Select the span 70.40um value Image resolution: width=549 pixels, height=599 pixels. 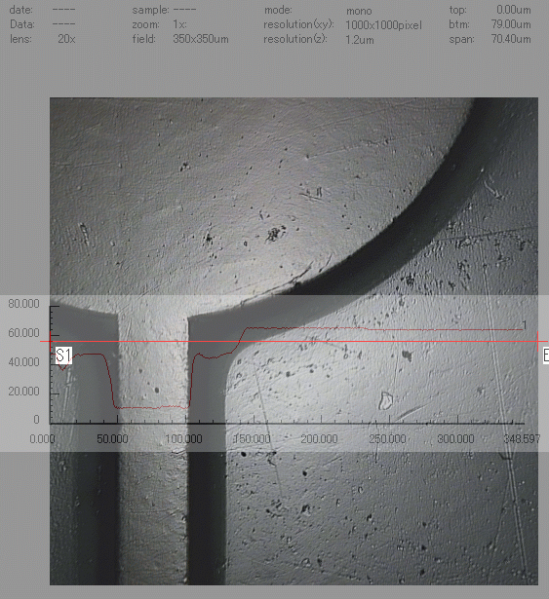point(511,39)
